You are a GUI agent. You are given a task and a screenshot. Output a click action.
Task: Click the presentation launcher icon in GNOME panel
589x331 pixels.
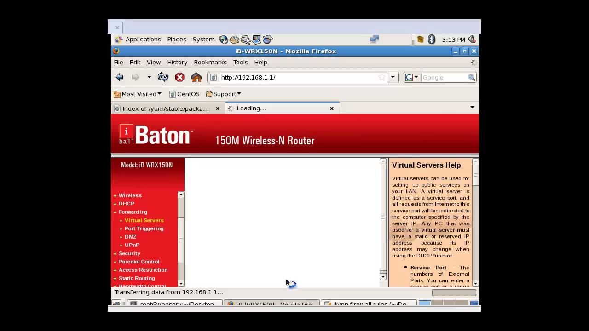coord(257,40)
